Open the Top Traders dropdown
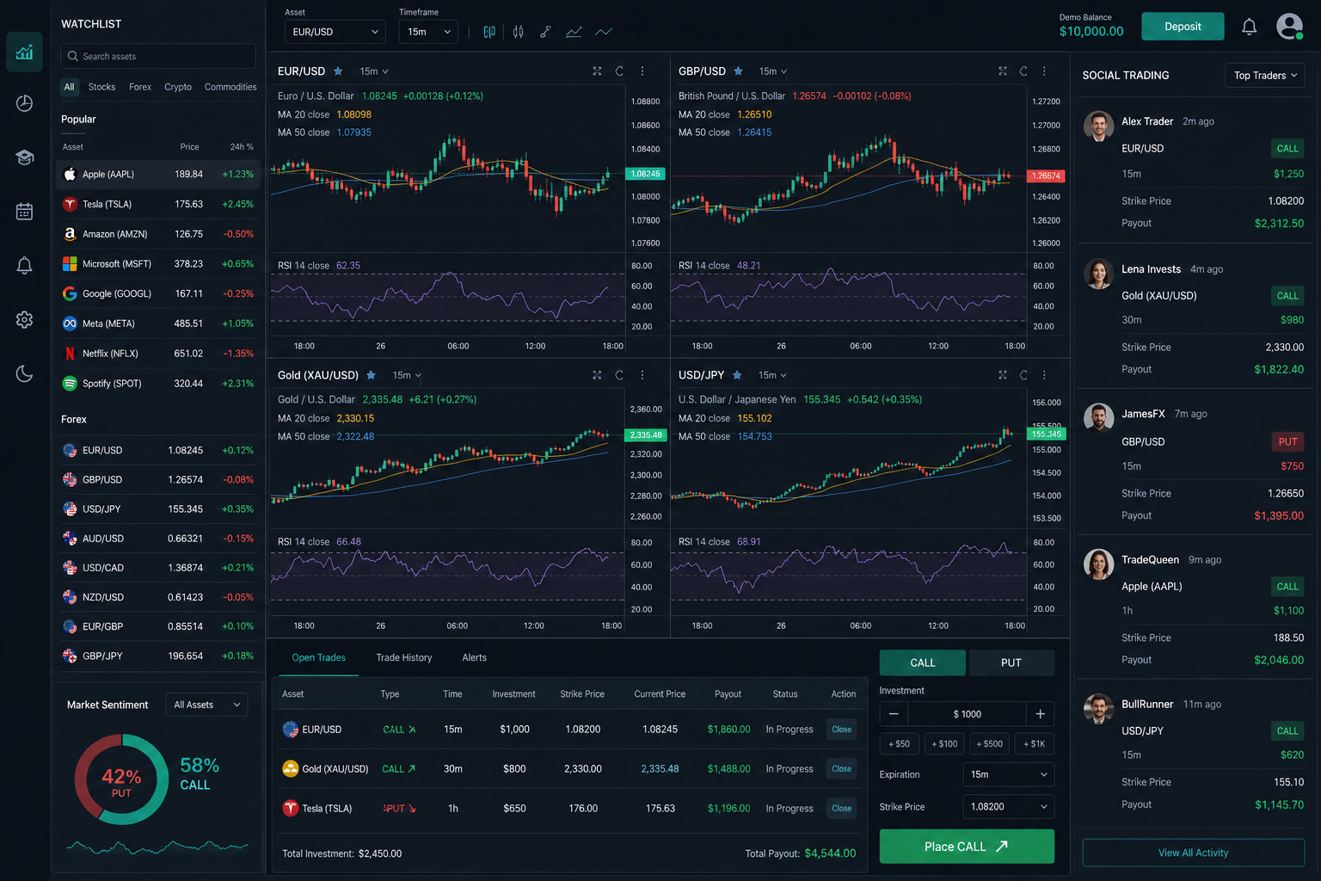 pos(1264,76)
